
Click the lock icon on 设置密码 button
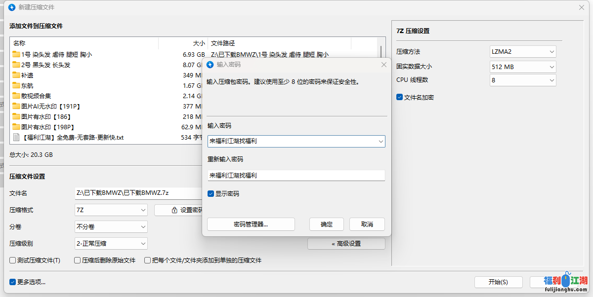(x=174, y=210)
